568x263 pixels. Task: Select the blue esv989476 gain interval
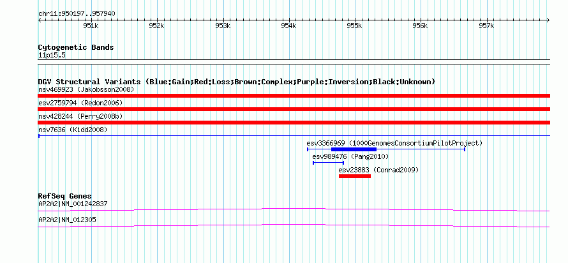[x=329, y=163]
